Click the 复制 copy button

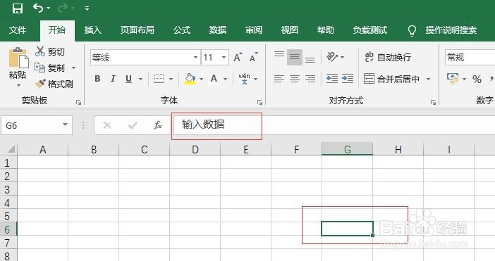50,68
